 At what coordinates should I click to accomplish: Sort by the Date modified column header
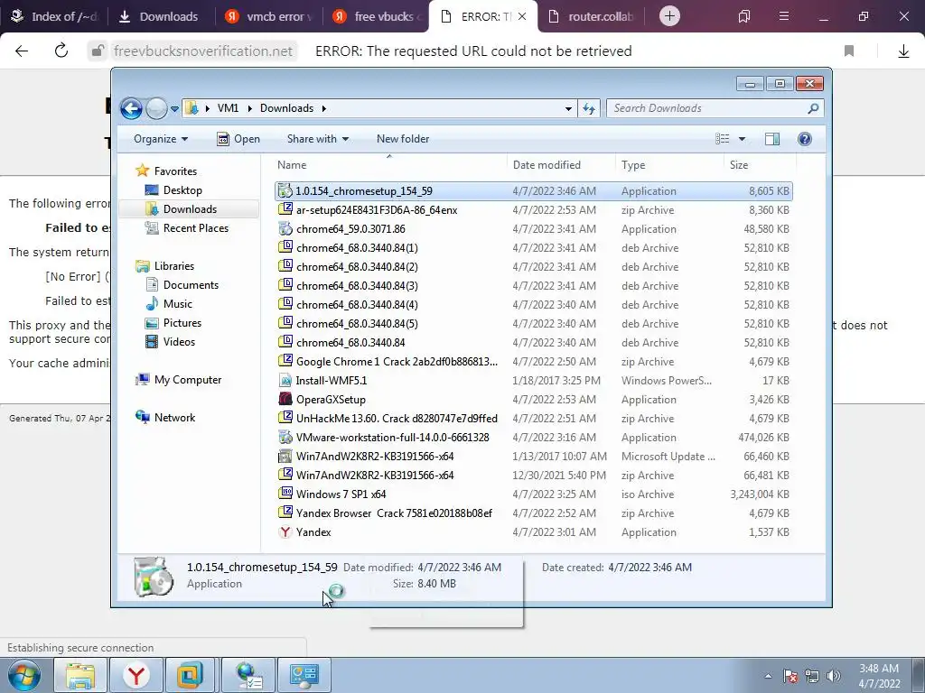click(x=561, y=165)
